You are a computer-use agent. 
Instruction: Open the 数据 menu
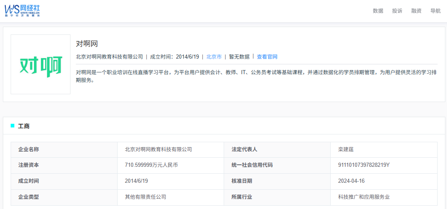378,11
